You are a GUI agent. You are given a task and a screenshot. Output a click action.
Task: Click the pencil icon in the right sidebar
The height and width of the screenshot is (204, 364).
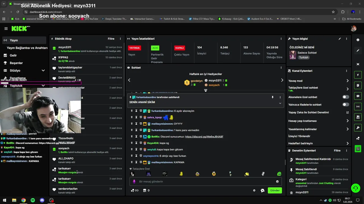(358, 50)
